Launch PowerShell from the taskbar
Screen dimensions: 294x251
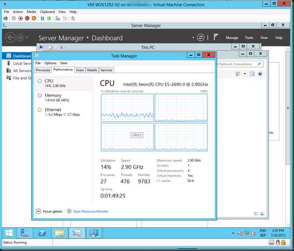point(42,233)
